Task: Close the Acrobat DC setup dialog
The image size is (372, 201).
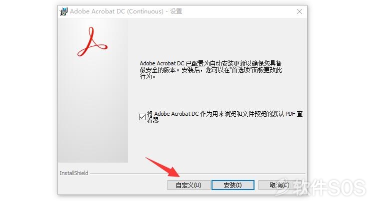Action: (x=299, y=11)
